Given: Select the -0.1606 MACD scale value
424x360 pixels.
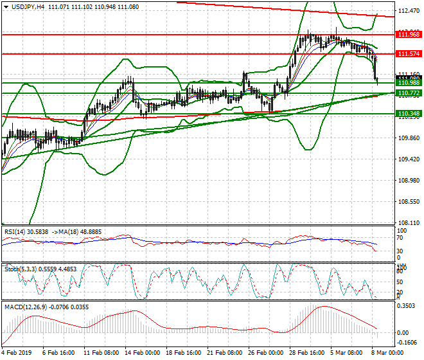Looking at the screenshot, I should click(x=407, y=343).
